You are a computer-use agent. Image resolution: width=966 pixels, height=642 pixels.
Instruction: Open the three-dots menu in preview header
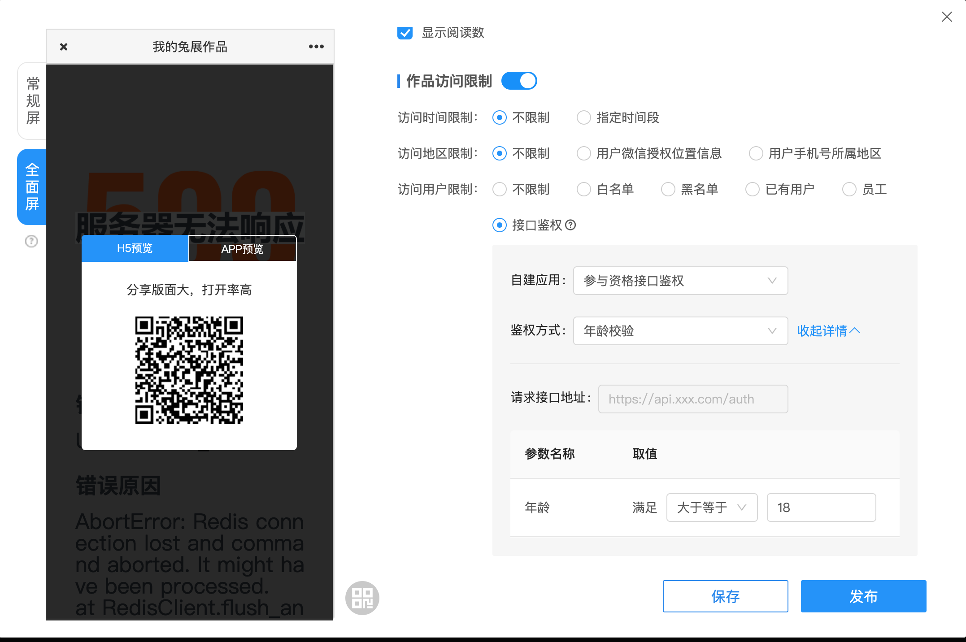click(316, 47)
